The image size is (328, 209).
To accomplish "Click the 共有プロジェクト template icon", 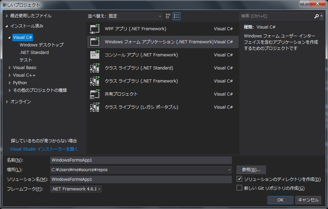I will tap(95, 94).
